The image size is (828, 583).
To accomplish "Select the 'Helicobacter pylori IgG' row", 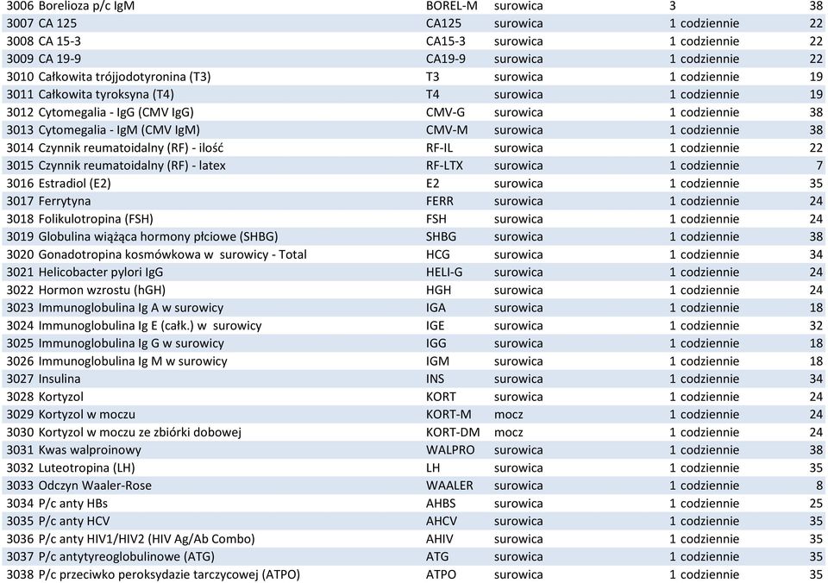I will point(101,273).
